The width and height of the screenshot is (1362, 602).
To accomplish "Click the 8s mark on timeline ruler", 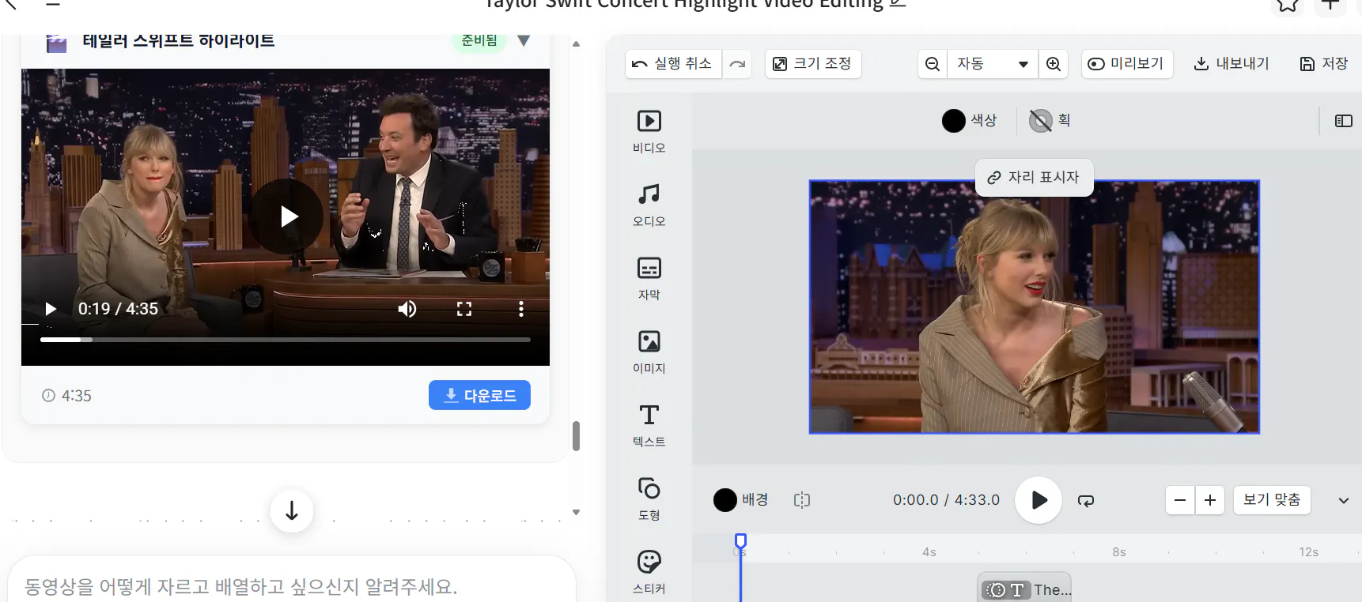I will point(1118,552).
